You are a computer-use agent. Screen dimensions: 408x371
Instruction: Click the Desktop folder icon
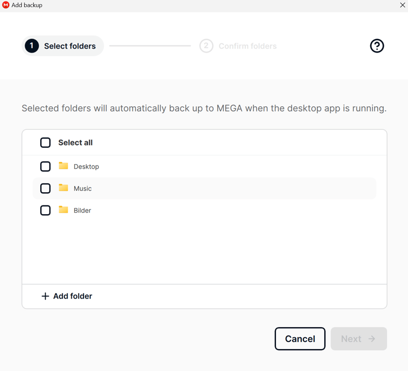click(63, 166)
